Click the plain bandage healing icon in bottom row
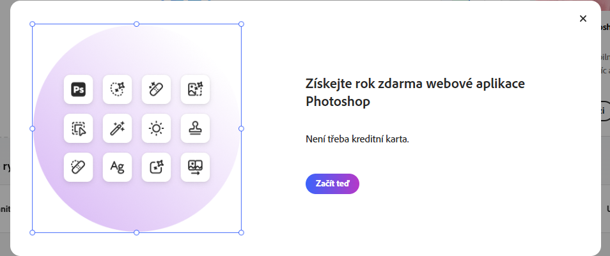 tap(79, 167)
